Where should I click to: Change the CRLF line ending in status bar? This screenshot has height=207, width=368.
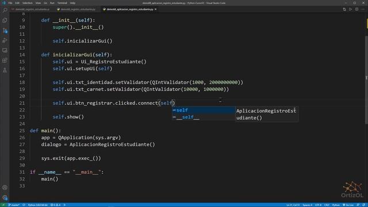pos(327,205)
